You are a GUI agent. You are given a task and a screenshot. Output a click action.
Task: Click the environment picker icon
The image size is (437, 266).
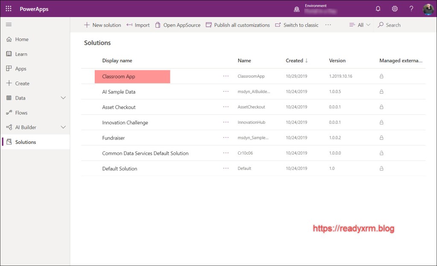point(297,9)
